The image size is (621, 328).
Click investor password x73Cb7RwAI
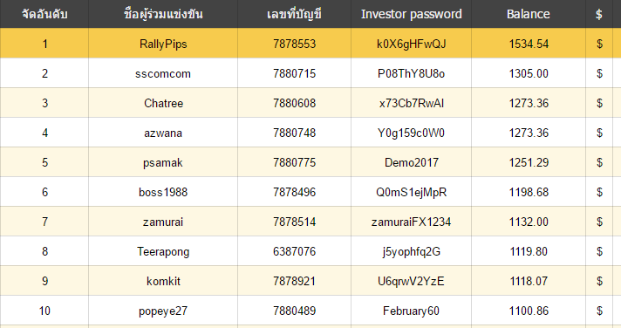pyautogui.click(x=411, y=103)
